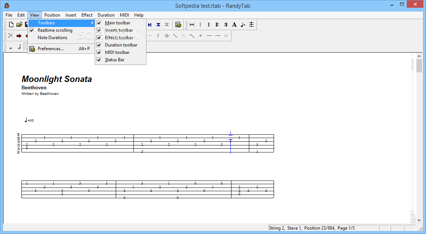Click the RandyTab application icon in title bar
Image resolution: width=426 pixels, height=234 pixels.
[7, 6]
